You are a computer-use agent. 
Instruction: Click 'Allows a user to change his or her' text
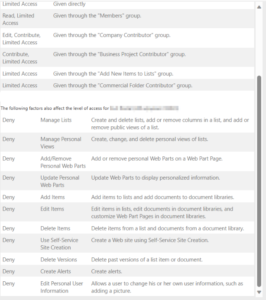click(x=167, y=287)
